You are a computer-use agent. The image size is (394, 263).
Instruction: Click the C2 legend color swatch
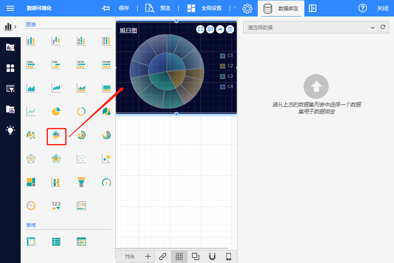tap(223, 66)
